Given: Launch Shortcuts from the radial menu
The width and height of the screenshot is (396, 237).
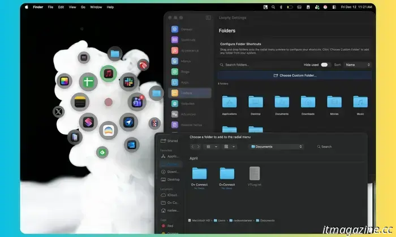Looking at the screenshot, I should pos(88,122).
